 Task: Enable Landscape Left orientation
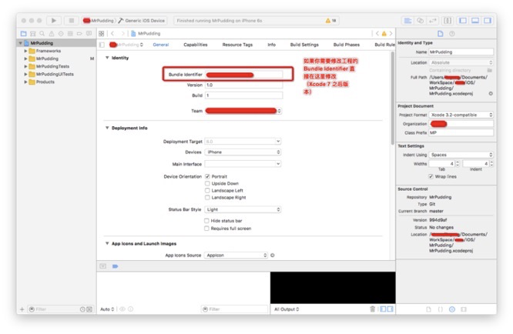[207, 191]
